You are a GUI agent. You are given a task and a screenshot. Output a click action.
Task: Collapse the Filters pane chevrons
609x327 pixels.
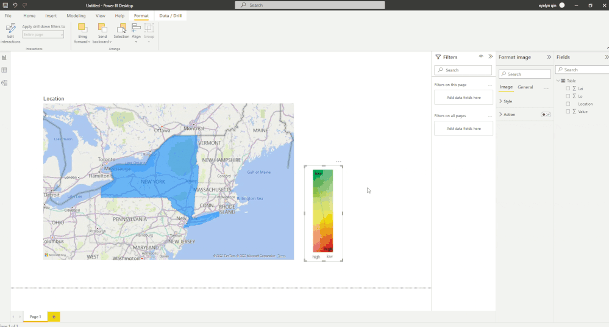tap(491, 57)
